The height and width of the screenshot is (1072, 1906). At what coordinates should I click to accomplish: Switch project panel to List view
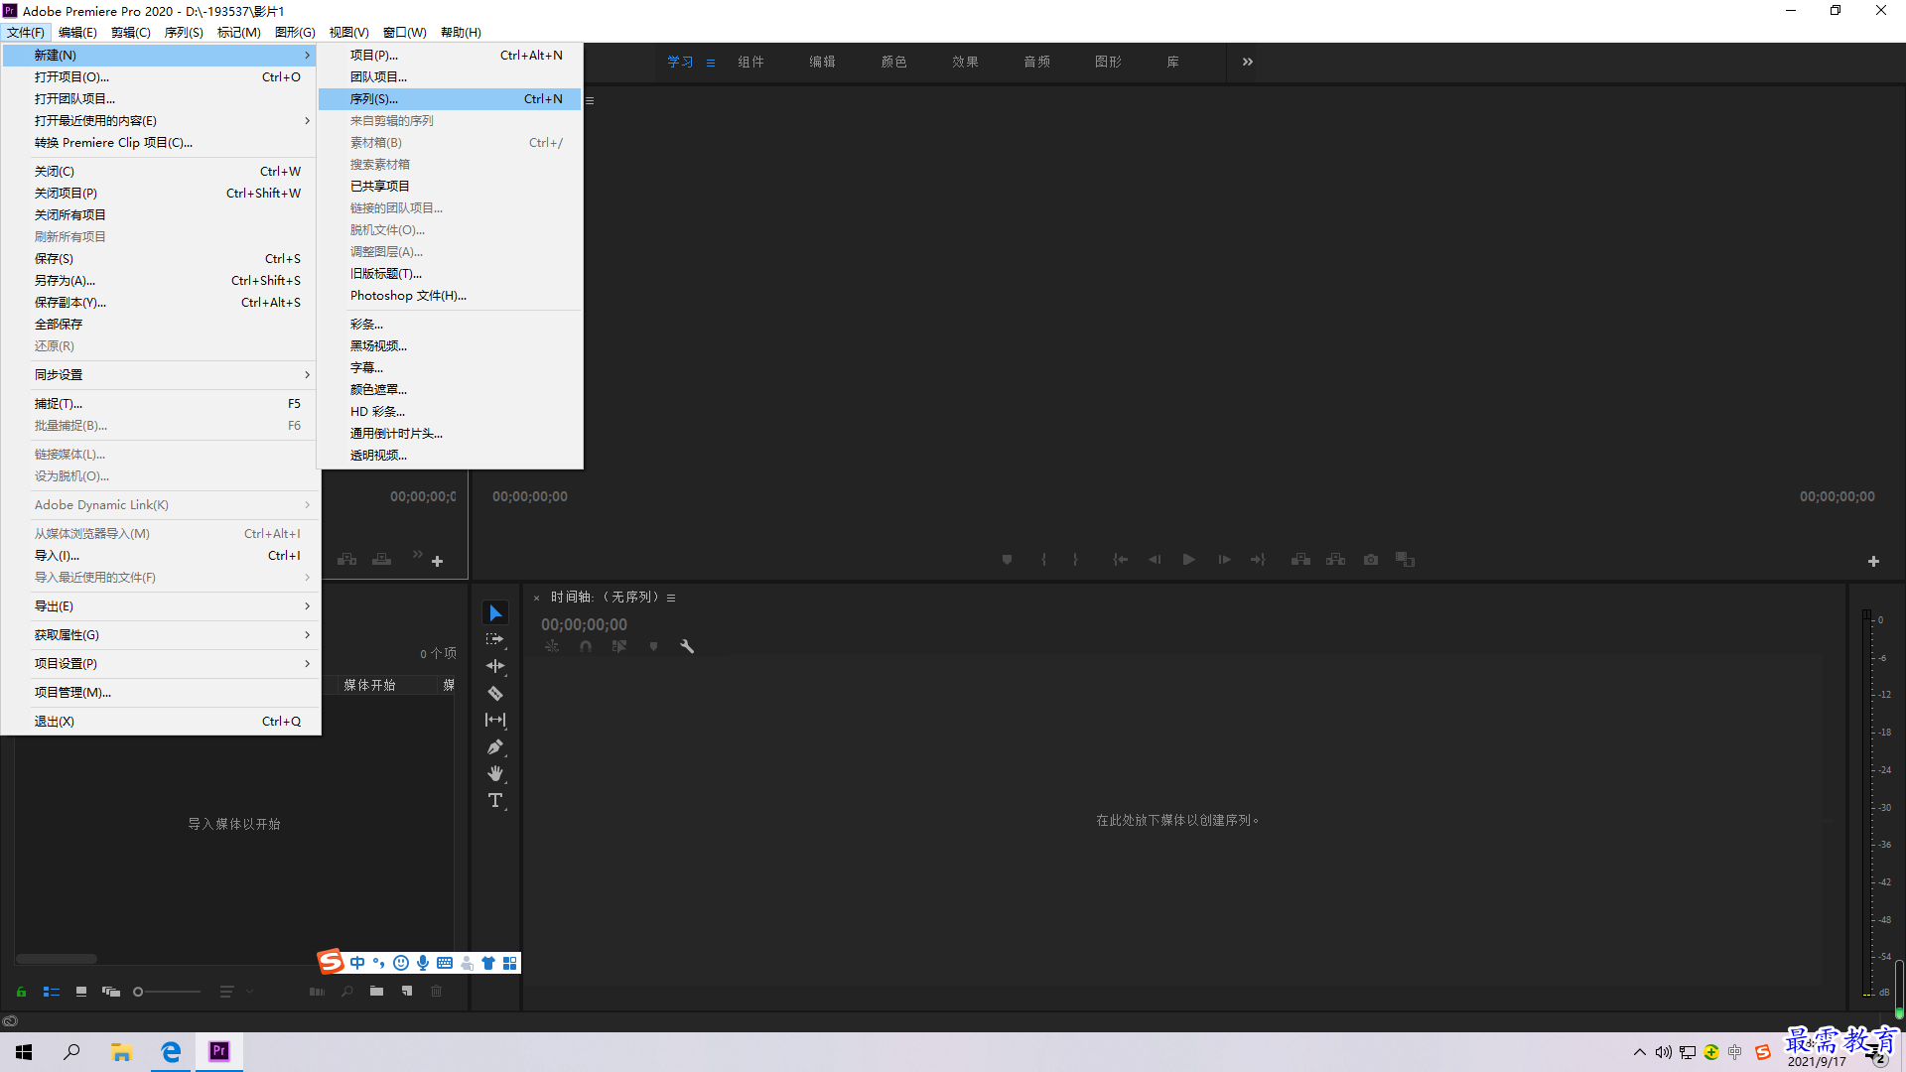pyautogui.click(x=52, y=992)
